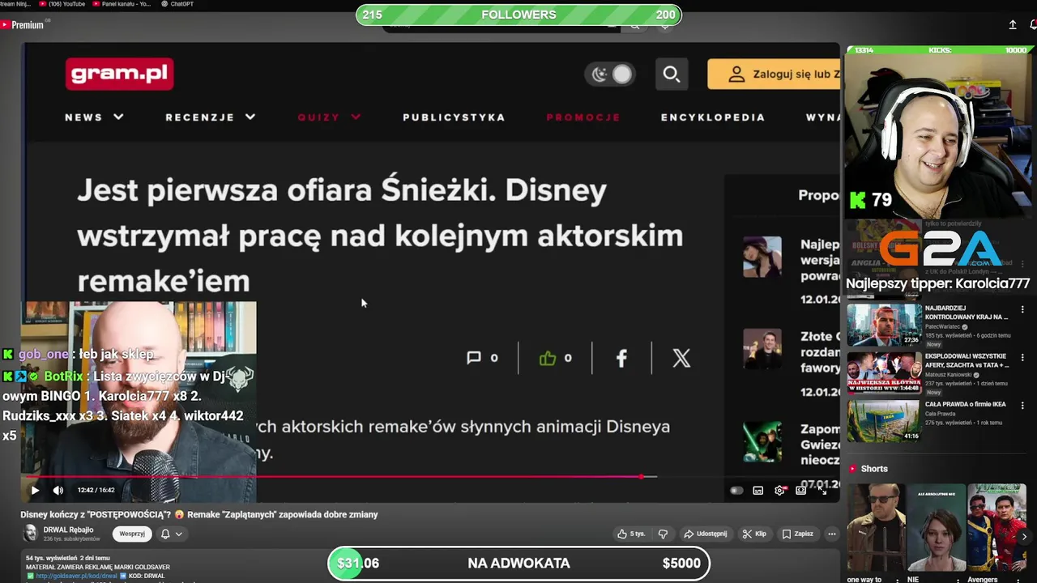Open the PROMOCJE section

583,117
